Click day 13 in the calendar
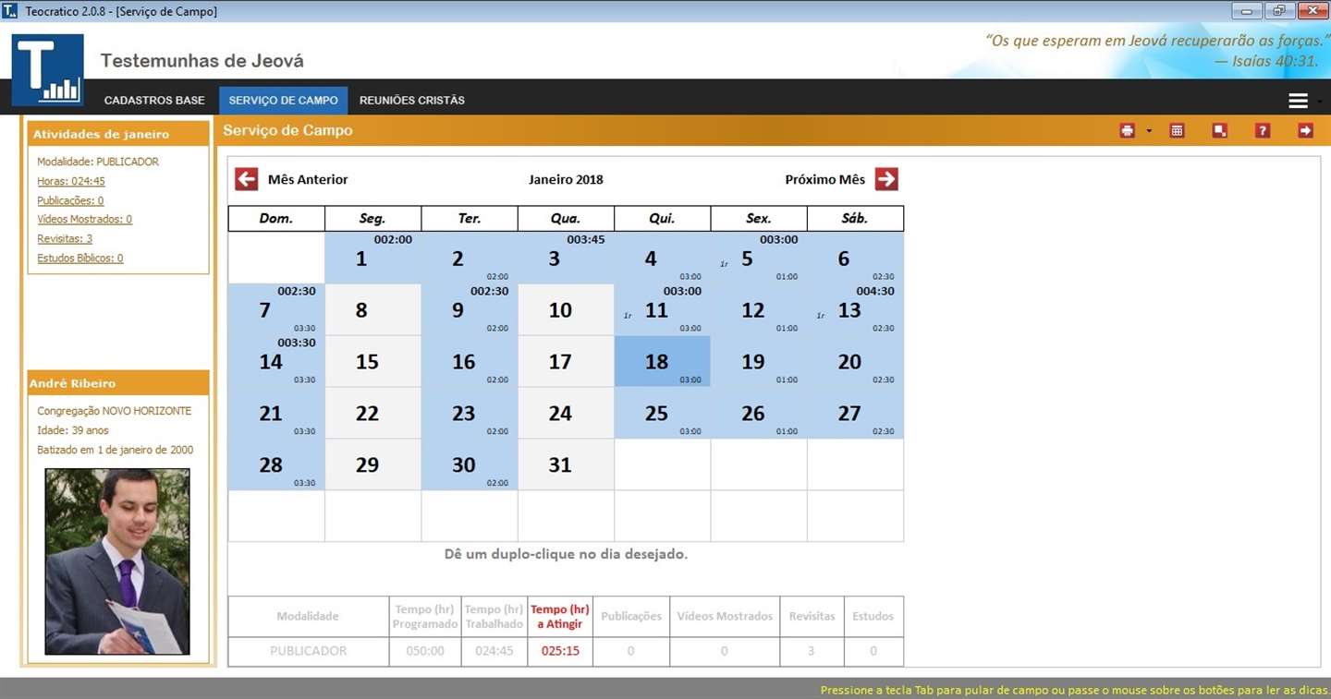This screenshot has height=699, width=1331. click(855, 309)
